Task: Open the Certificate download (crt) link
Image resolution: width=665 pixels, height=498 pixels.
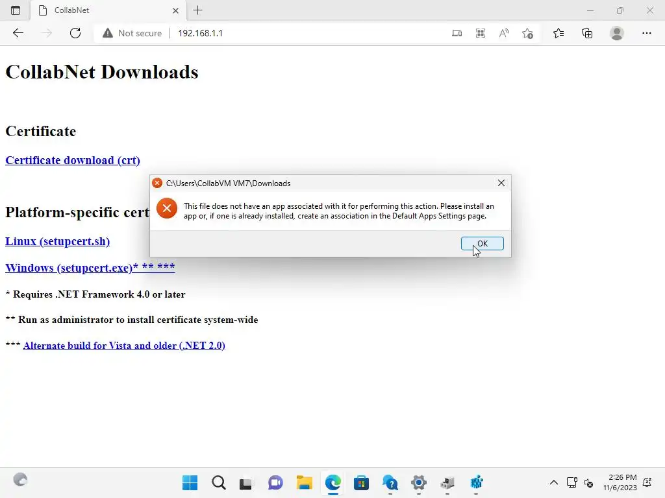Action: coord(73,161)
